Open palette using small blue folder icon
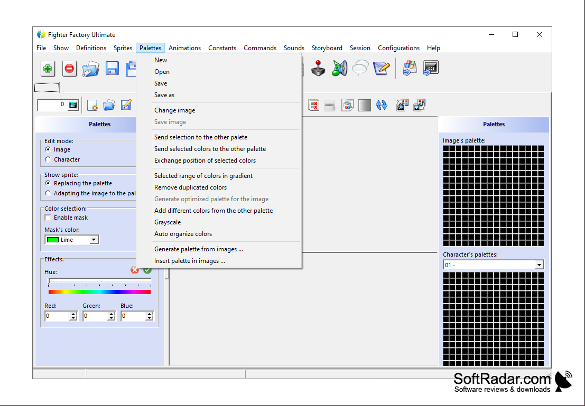Viewport: 585px width, 406px height. click(108, 106)
